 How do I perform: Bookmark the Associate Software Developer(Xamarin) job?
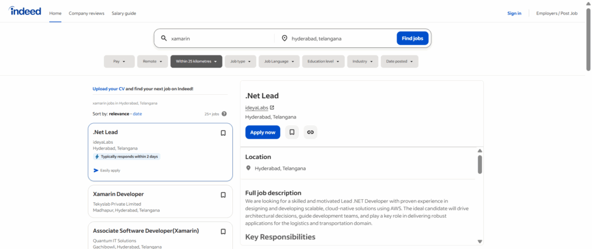pyautogui.click(x=223, y=231)
